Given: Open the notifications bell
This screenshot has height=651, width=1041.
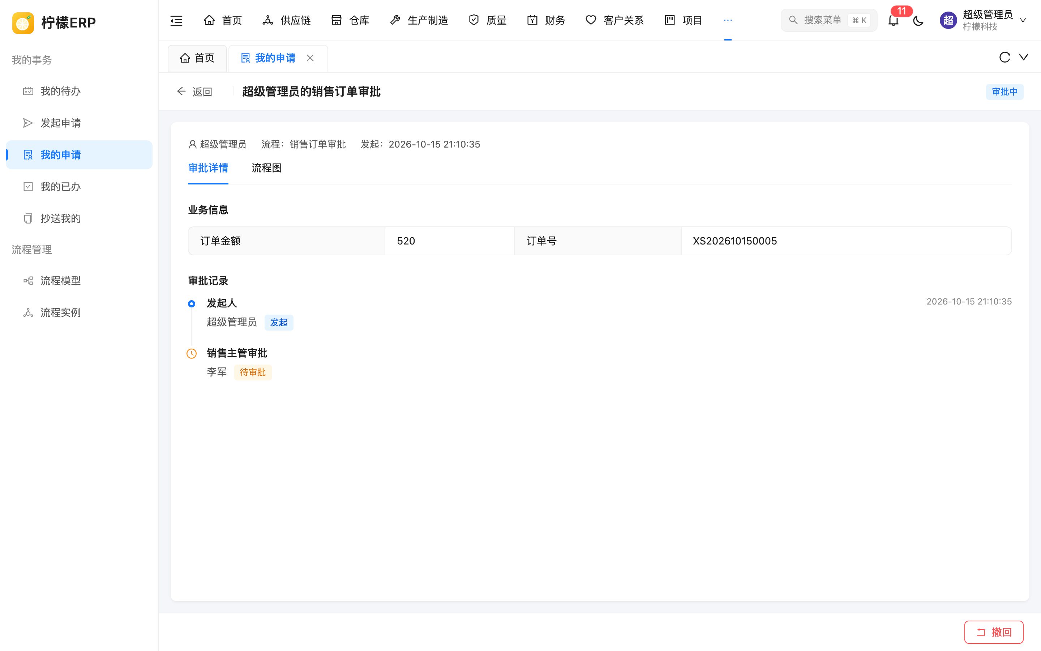Looking at the screenshot, I should point(894,20).
